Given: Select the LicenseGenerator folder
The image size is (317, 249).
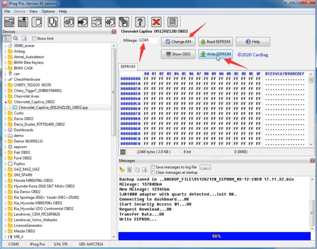Looking at the screenshot, I should (x=28, y=225).
